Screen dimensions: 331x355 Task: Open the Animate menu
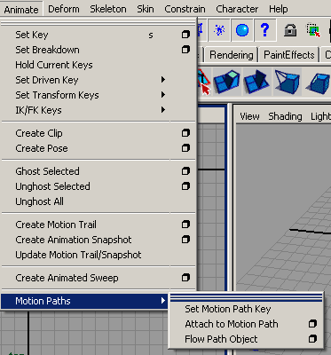tap(21, 10)
